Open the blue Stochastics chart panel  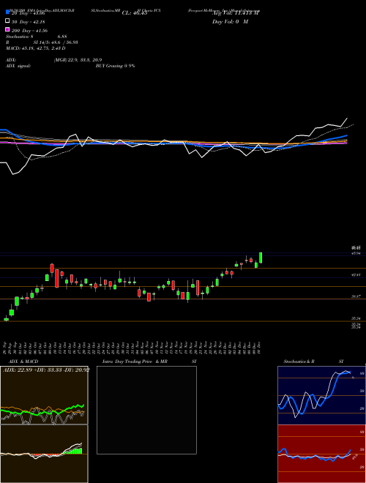click(x=321, y=395)
